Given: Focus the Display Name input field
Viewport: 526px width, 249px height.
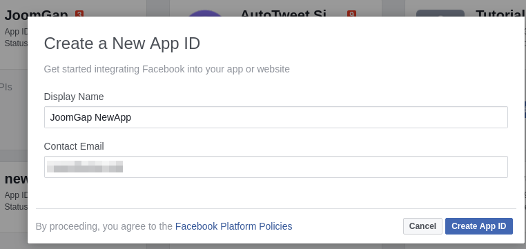Looking at the screenshot, I should pos(275,117).
